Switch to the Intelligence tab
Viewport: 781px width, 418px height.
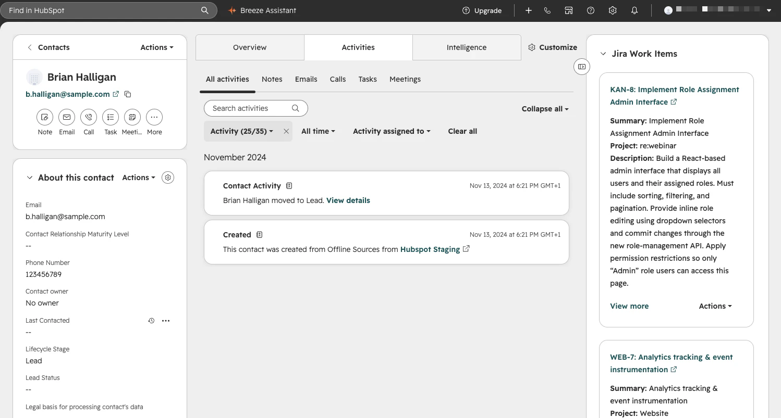pos(467,47)
